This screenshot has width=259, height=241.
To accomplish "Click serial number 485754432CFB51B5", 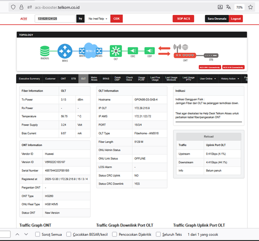I will pyautogui.click(x=57, y=171).
